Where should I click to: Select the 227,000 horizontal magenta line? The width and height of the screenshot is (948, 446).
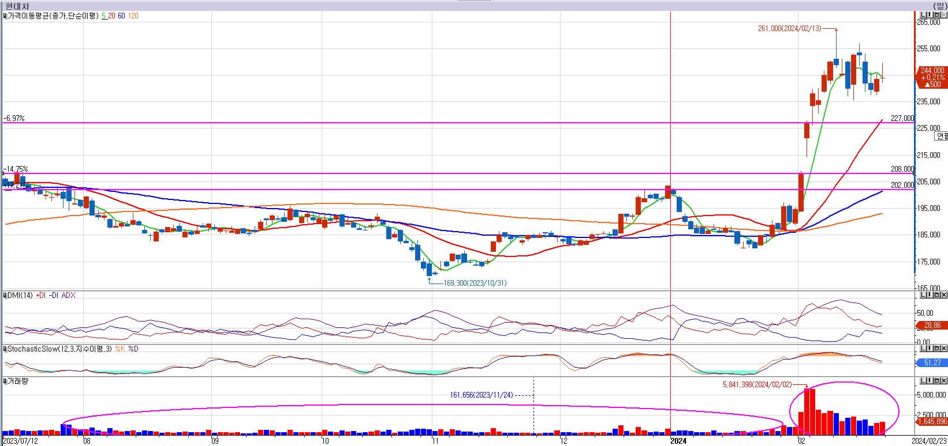tap(459, 123)
